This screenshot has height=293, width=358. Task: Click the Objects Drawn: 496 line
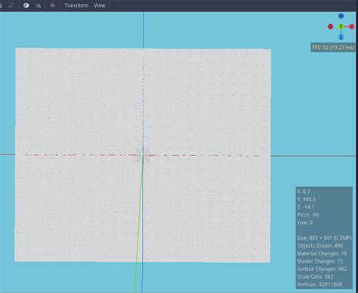click(320, 245)
